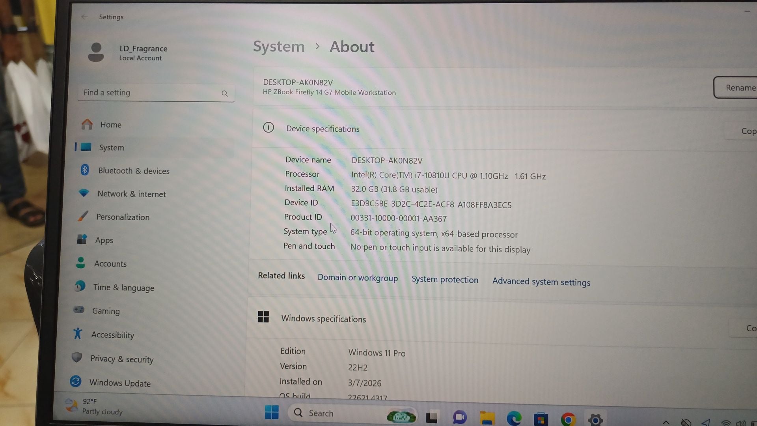Viewport: 757px width, 426px height.
Task: Click the magnifier icon in Find a setting
Action: pyautogui.click(x=225, y=93)
